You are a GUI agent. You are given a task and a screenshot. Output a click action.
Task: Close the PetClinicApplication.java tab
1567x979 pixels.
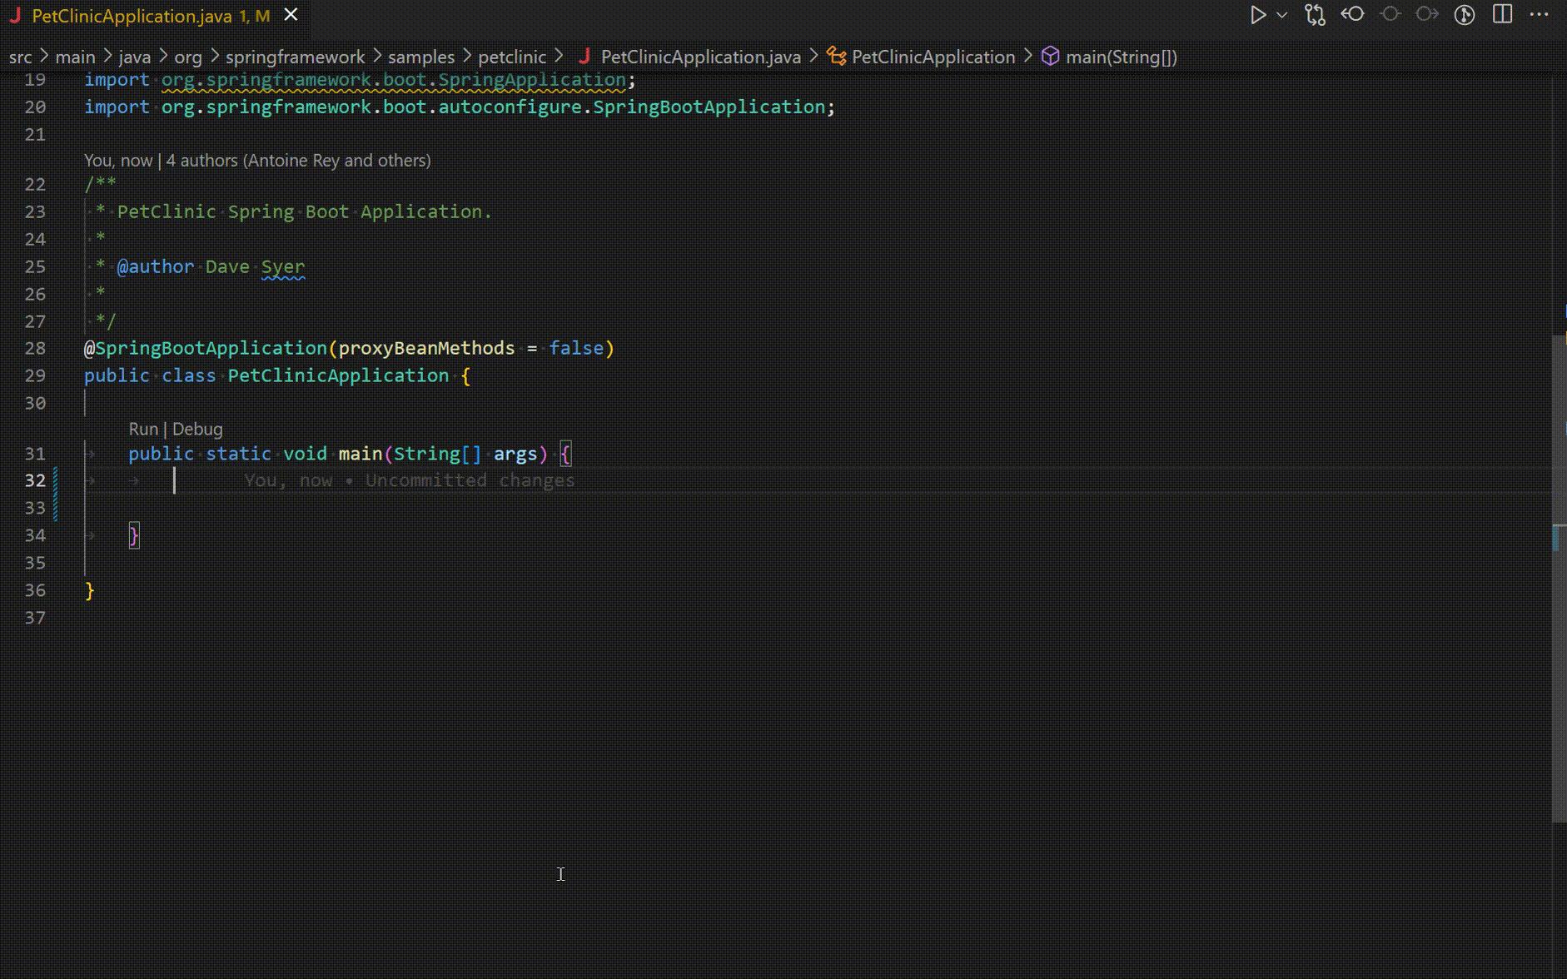(x=291, y=15)
